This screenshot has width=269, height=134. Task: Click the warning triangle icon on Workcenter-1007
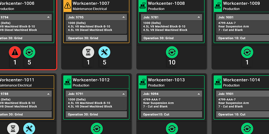pyautogui.click(x=68, y=6)
